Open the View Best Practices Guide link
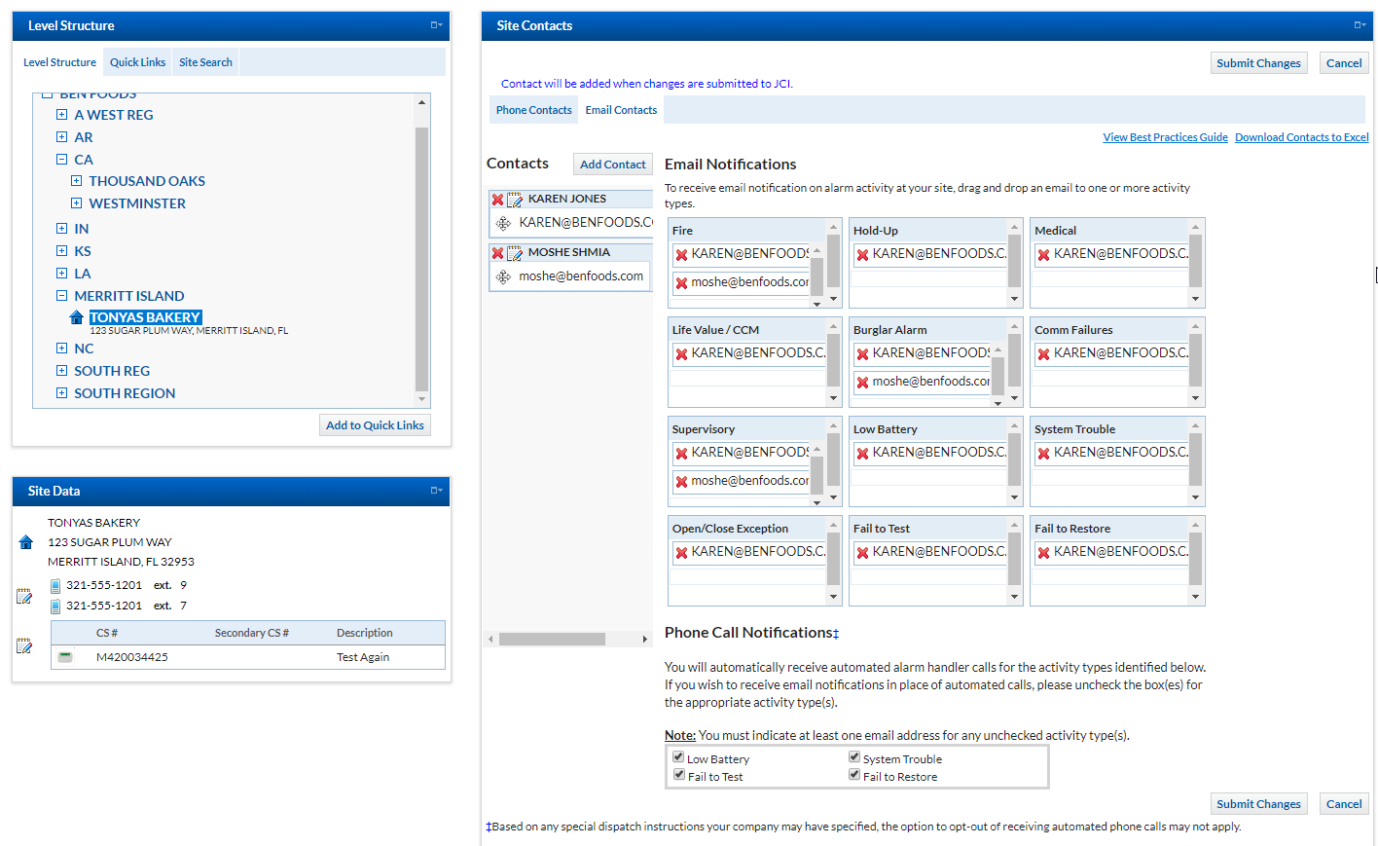This screenshot has height=846, width=1378. 1165,137
